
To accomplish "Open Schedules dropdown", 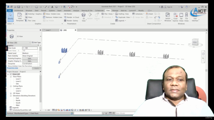I will (x=138, y=14).
